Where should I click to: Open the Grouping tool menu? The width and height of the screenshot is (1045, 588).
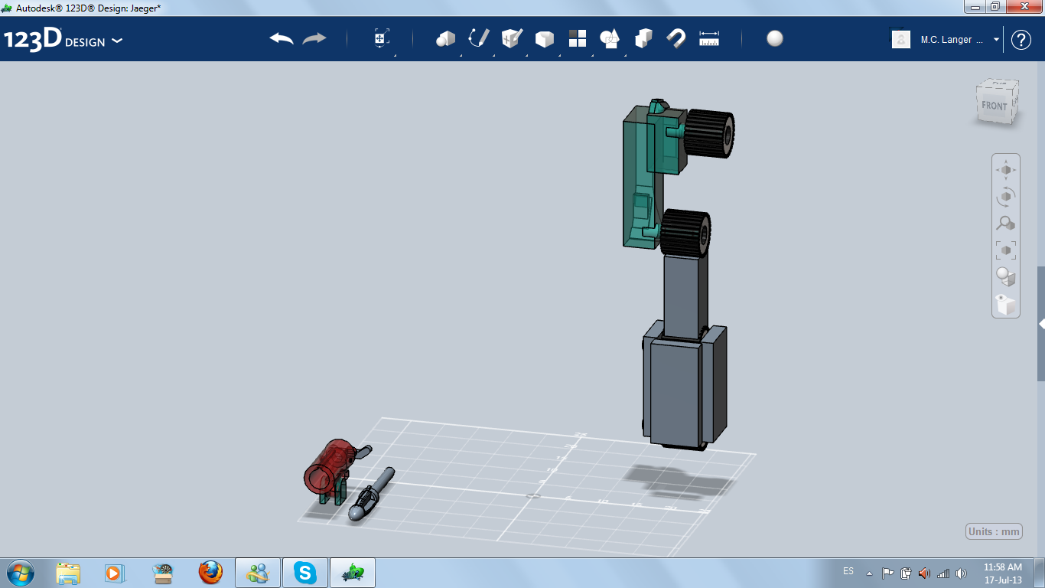click(610, 38)
